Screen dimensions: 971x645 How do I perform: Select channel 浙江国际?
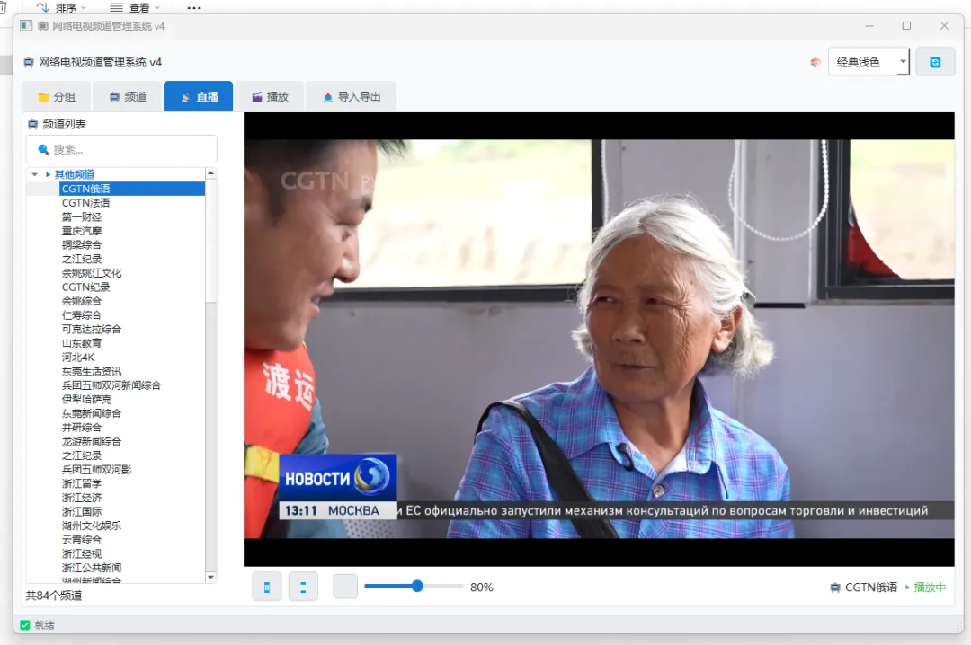tap(81, 511)
